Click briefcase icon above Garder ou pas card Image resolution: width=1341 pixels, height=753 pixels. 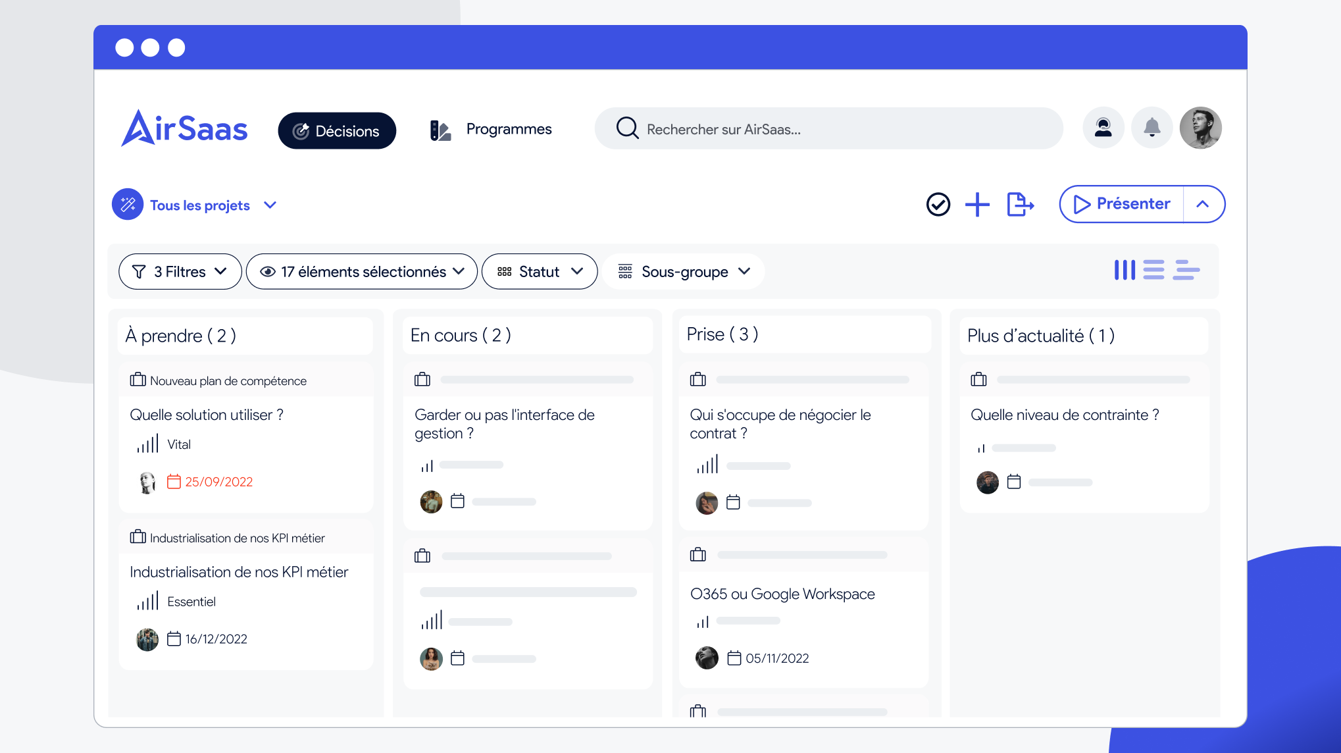click(x=422, y=380)
